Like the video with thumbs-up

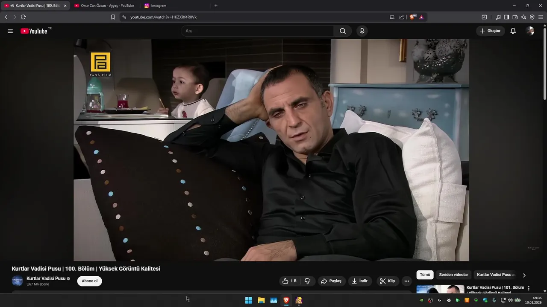coord(289,281)
